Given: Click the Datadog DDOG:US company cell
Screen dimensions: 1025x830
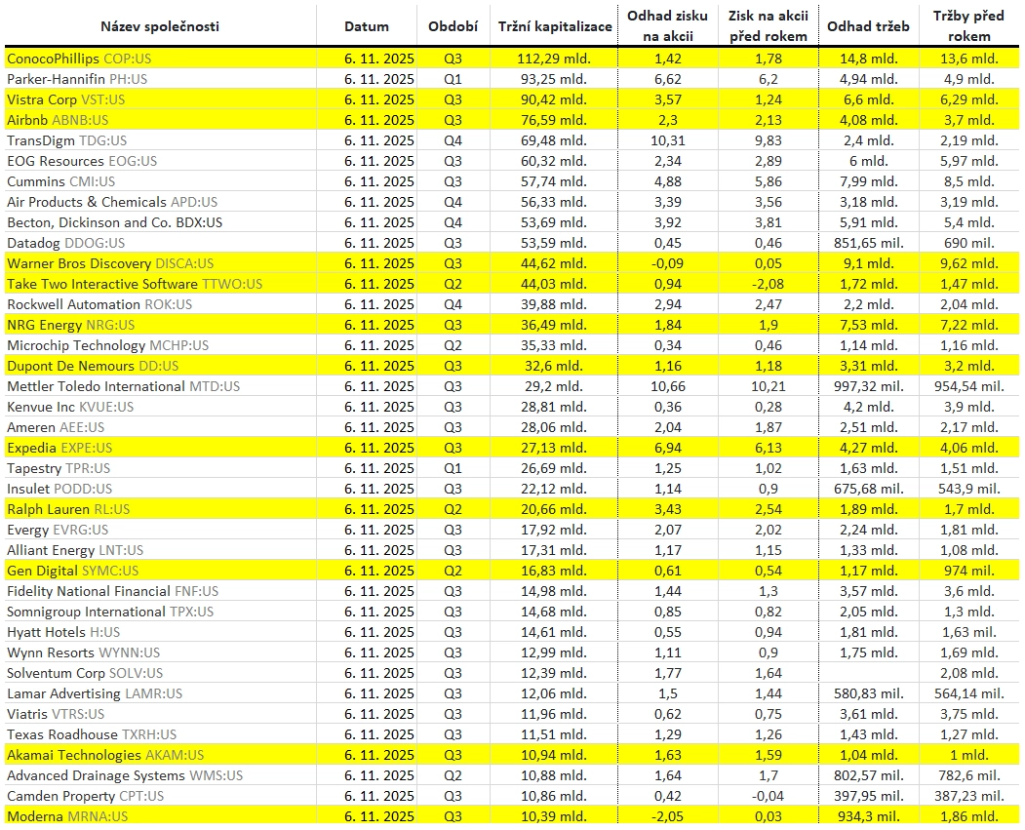Looking at the screenshot, I should click(66, 243).
